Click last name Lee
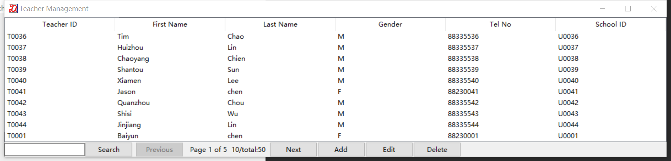 click(233, 80)
